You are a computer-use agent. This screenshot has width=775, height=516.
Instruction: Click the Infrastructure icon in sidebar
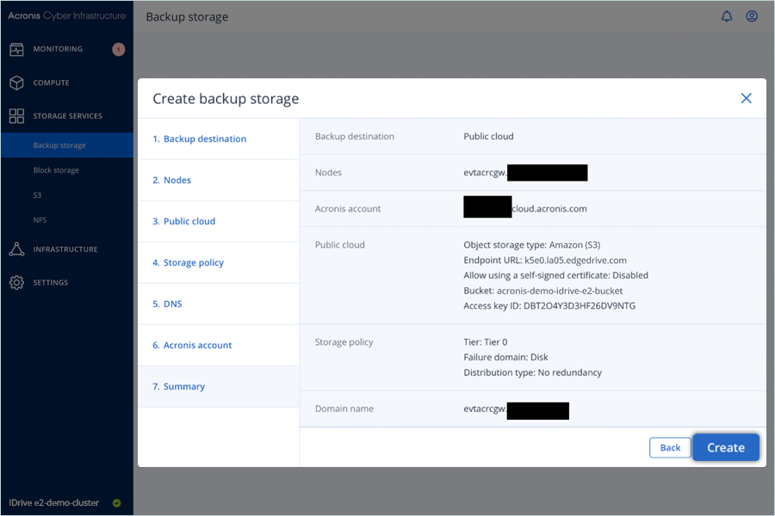tap(16, 249)
